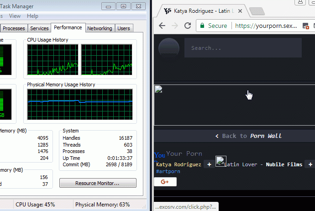Close the Task Manager window
Image resolution: width=315 pixels, height=211 pixels.
[138, 6]
